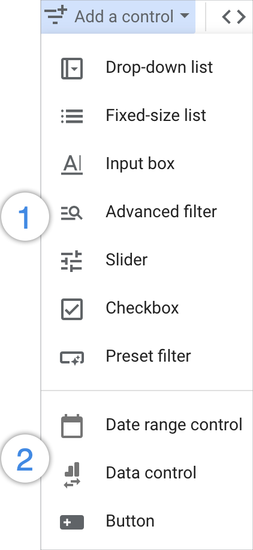Click the Preset filter sparkle icon
Screen dimensions: 253x550
[x=72, y=358]
